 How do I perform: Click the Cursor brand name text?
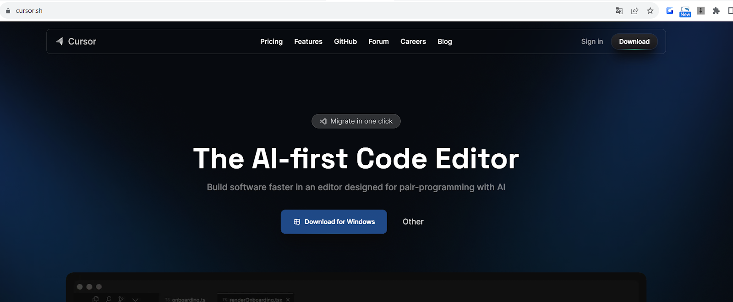pos(82,42)
